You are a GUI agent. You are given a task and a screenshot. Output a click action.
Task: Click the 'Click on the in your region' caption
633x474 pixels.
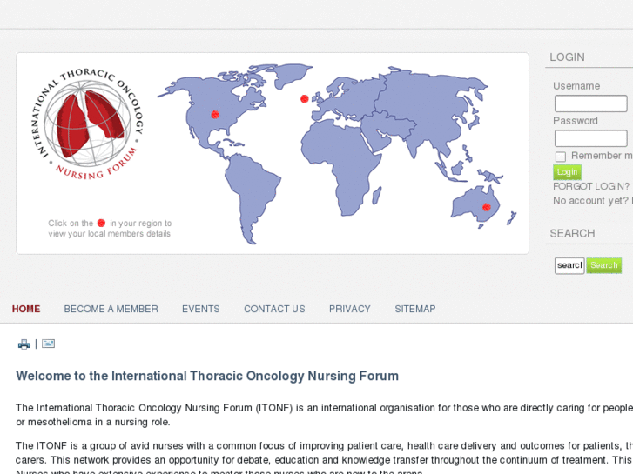point(110,229)
